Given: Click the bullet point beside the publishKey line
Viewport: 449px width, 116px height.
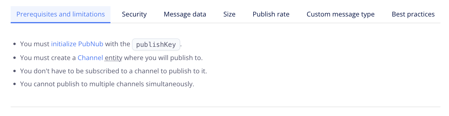Looking at the screenshot, I should coord(15,44).
